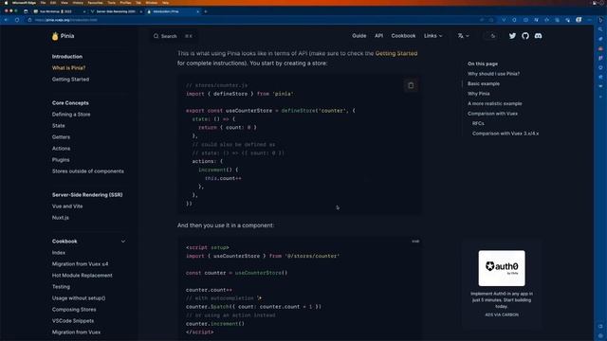
Task: Open the Profiles menu
Action: click(125, 3)
